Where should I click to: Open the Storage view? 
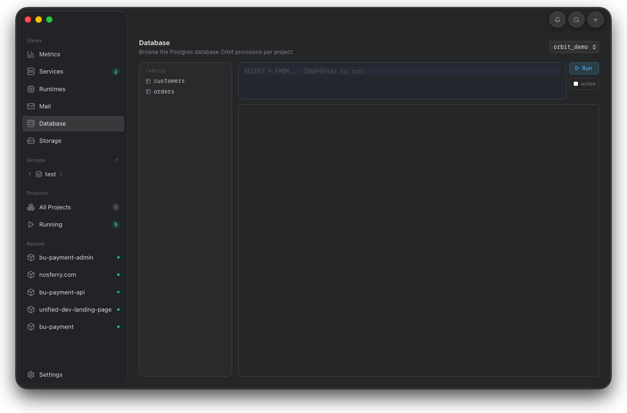pos(73,140)
